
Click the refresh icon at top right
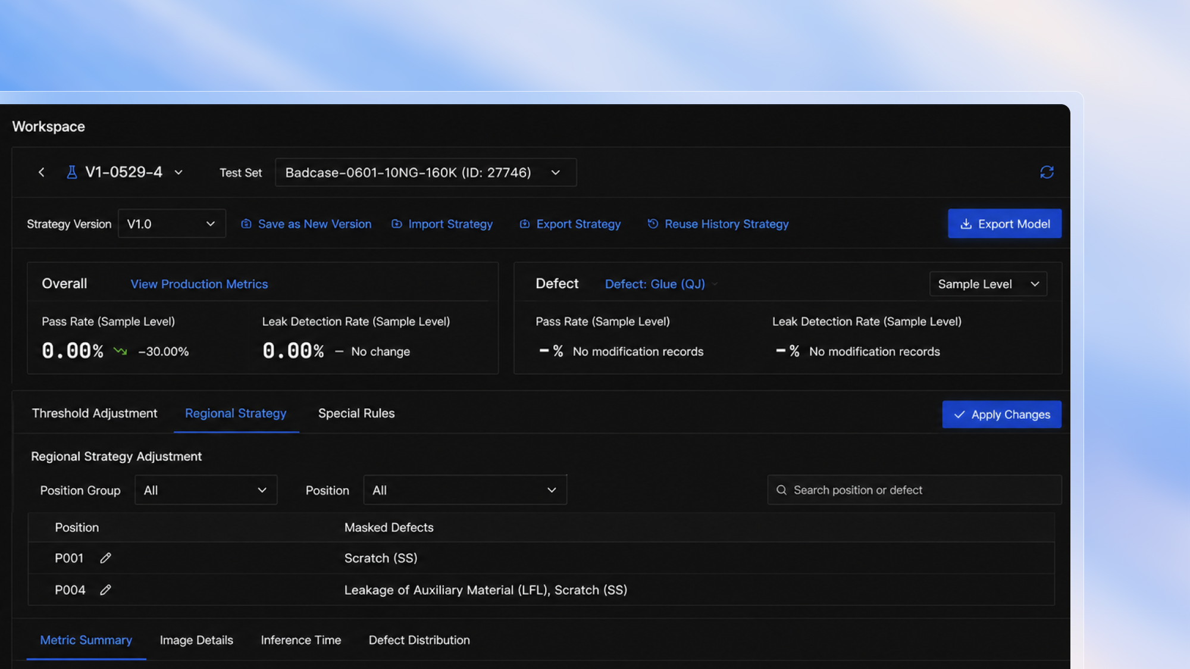click(x=1047, y=173)
